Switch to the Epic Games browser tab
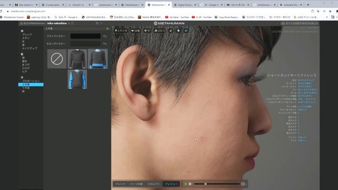 click(x=26, y=5)
